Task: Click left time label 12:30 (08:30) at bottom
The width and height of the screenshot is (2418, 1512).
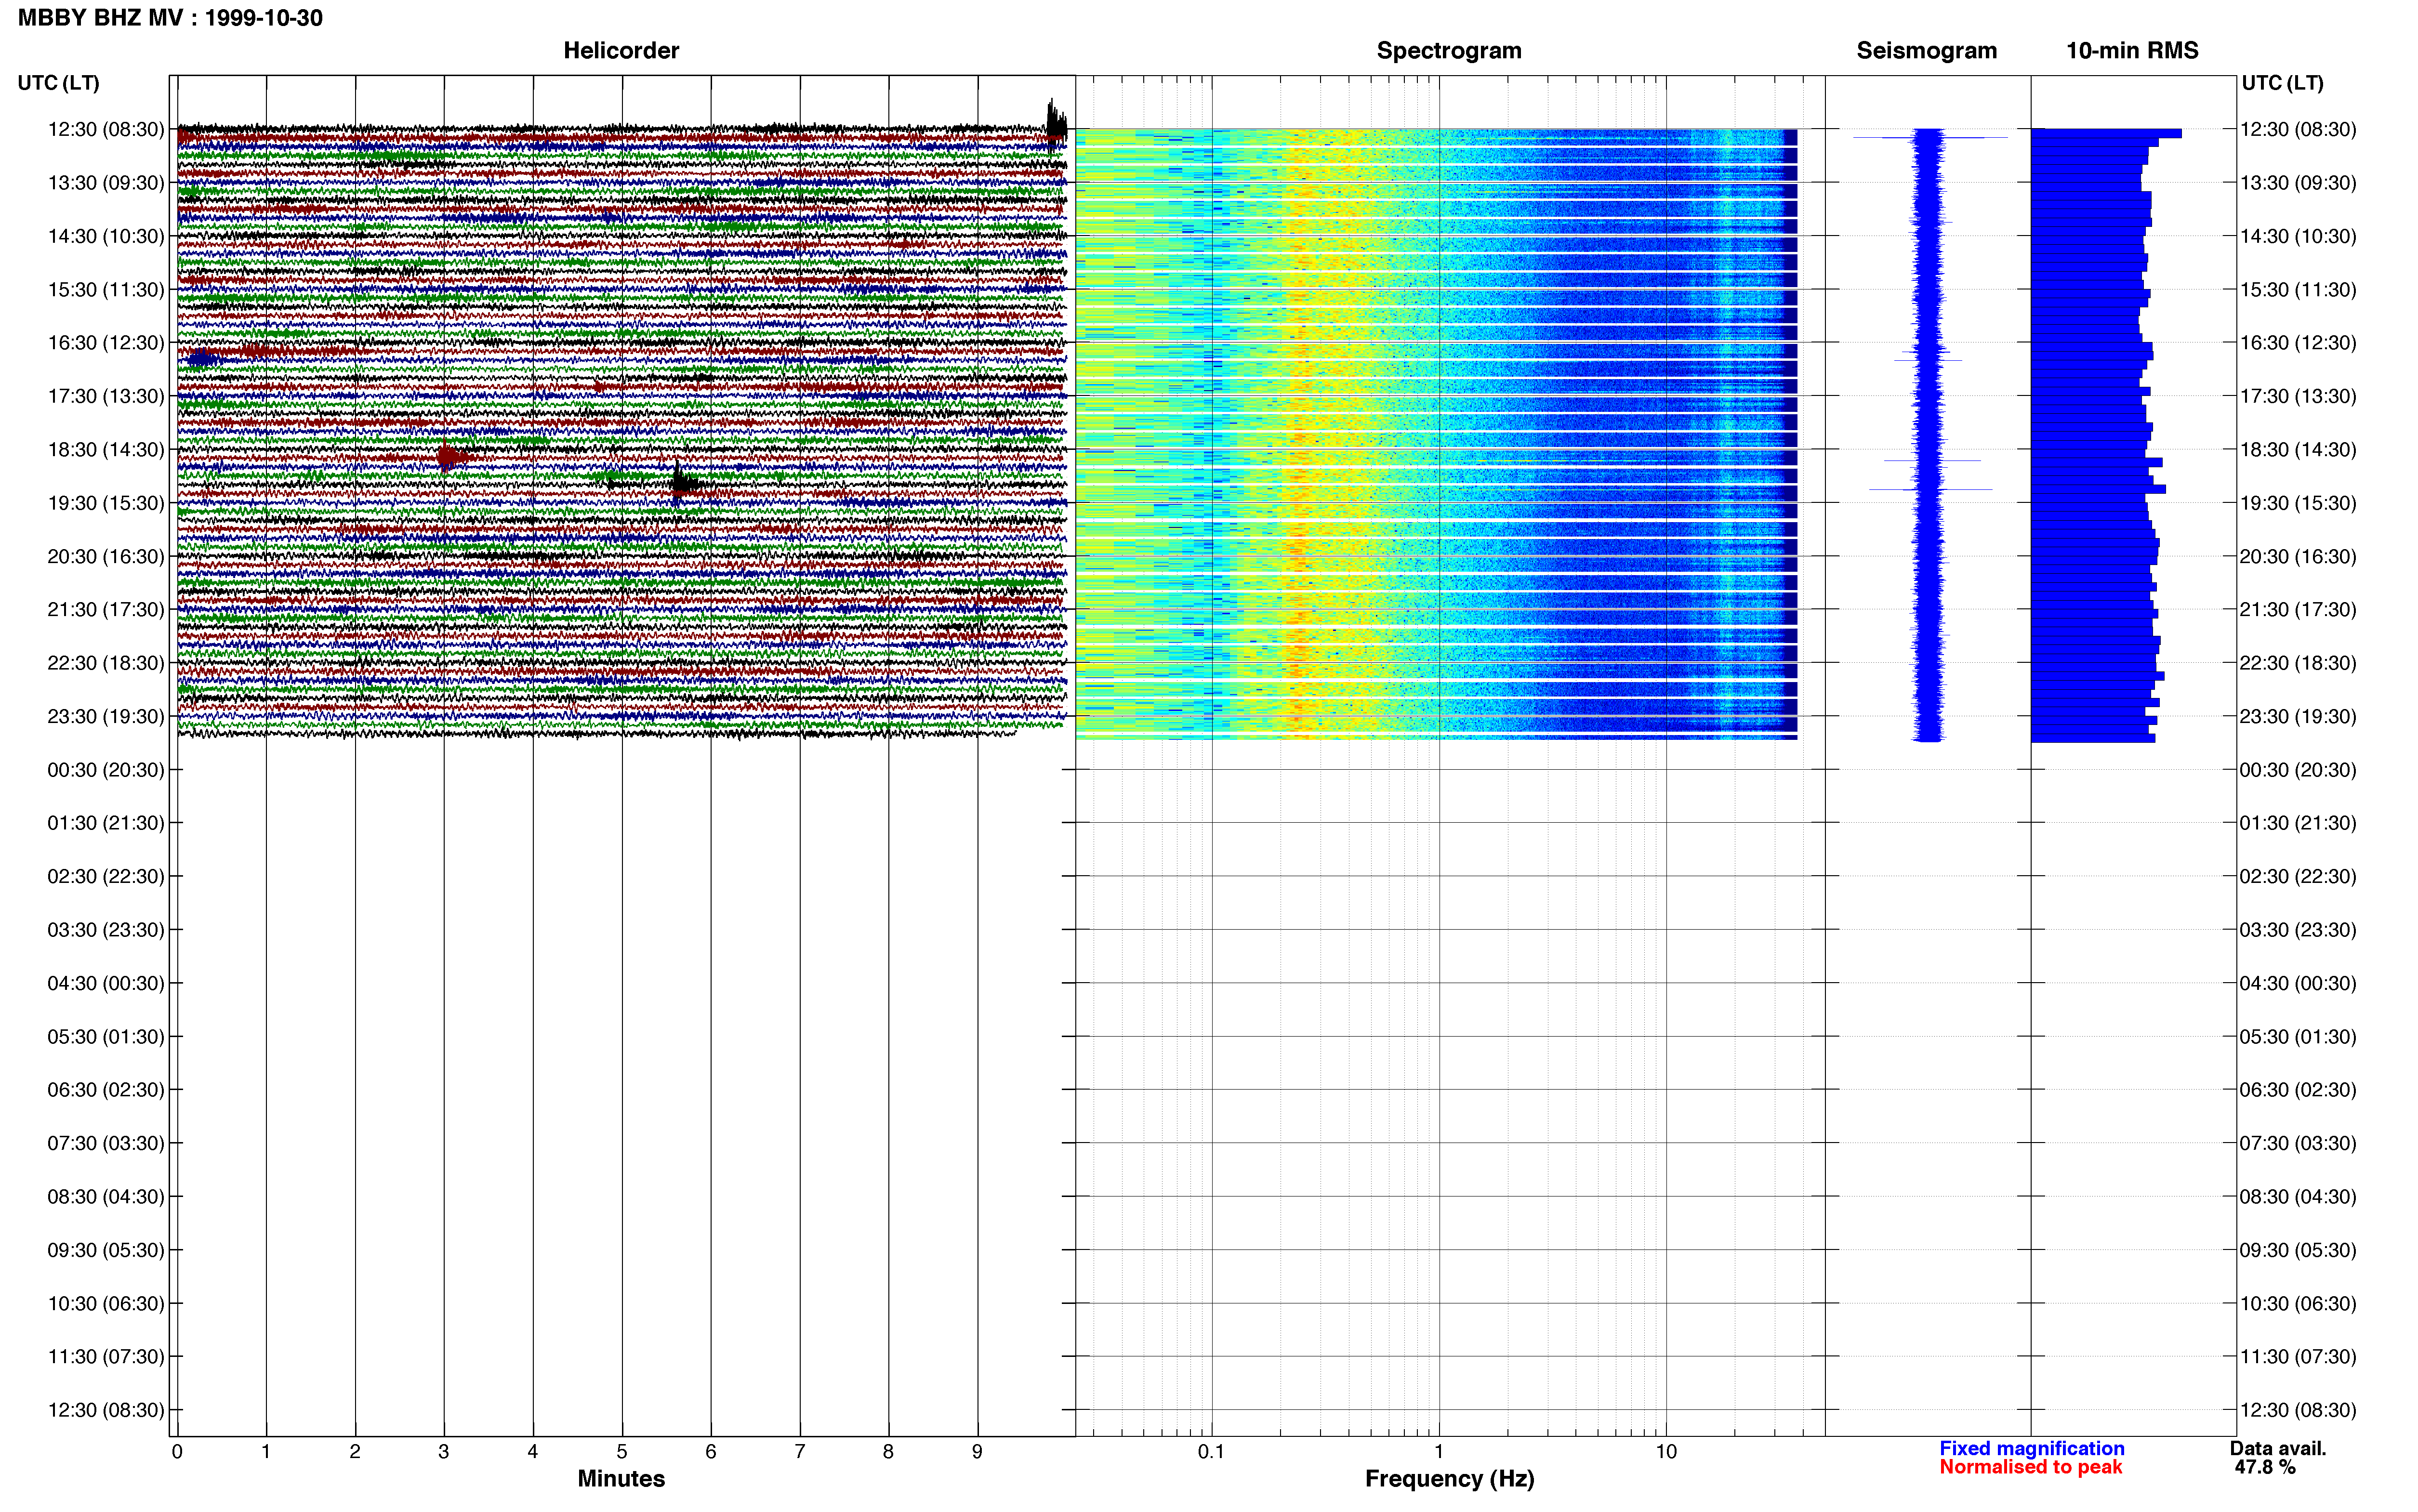Action: 106,1410
